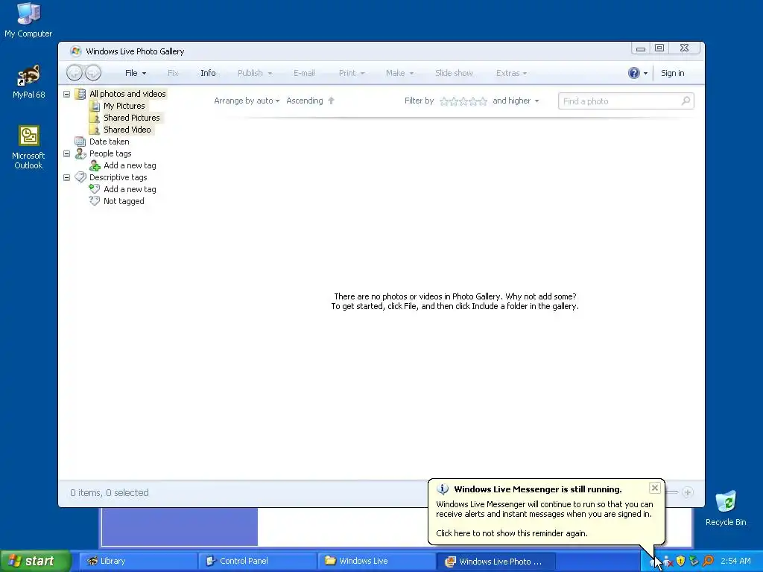This screenshot has width=763, height=572.
Task: Click the 2:54 AM taskbar clock
Action: coord(735,561)
